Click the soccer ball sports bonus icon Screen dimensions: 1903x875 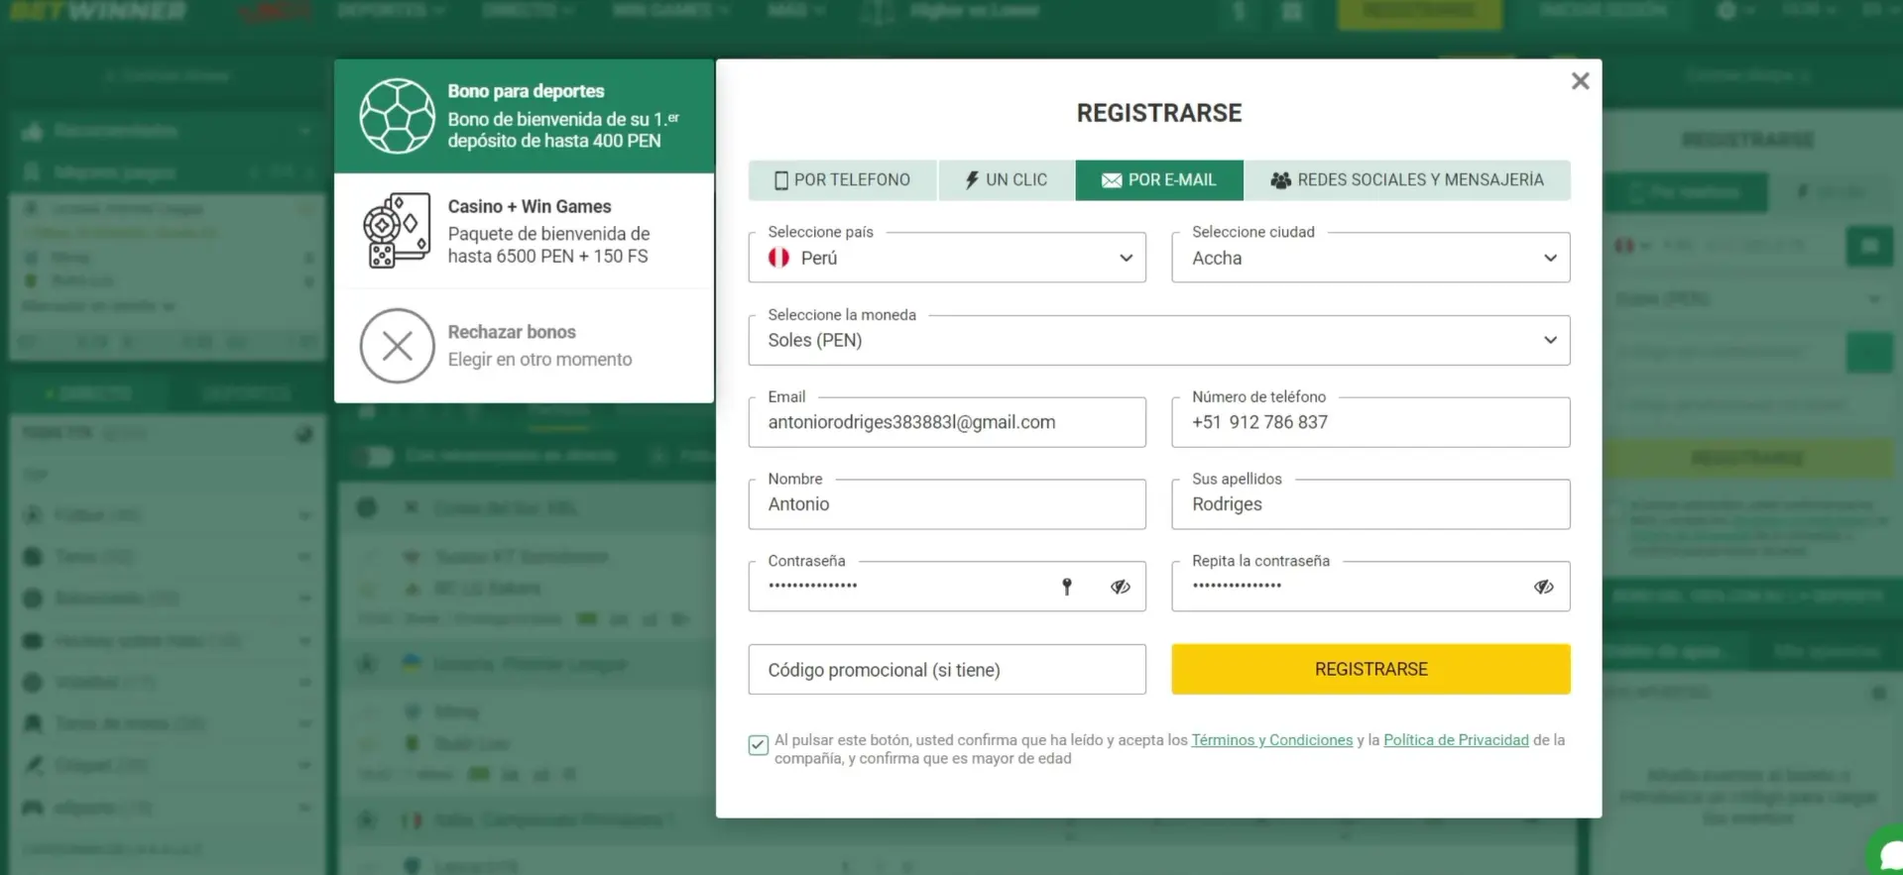(x=397, y=116)
